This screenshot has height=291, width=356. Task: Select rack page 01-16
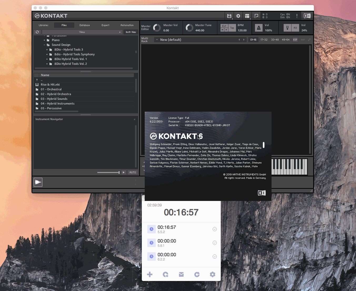pos(253,40)
